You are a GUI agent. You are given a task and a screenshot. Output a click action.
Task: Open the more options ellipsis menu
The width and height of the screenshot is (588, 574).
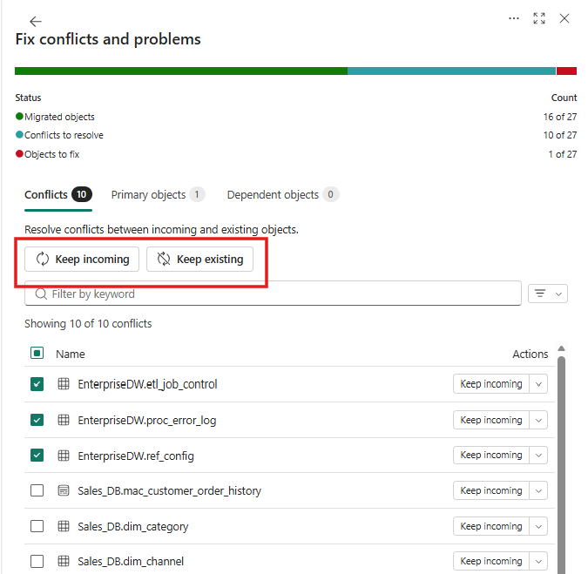click(514, 18)
